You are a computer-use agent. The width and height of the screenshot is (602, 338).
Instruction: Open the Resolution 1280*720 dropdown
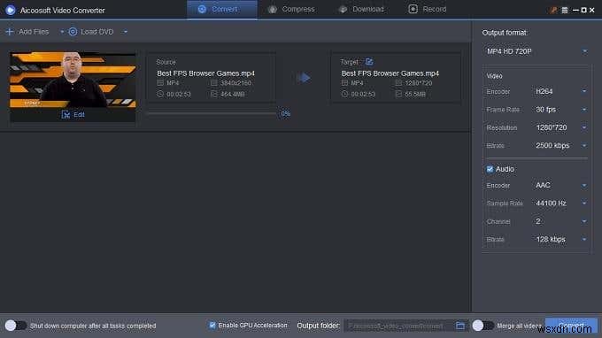point(560,127)
